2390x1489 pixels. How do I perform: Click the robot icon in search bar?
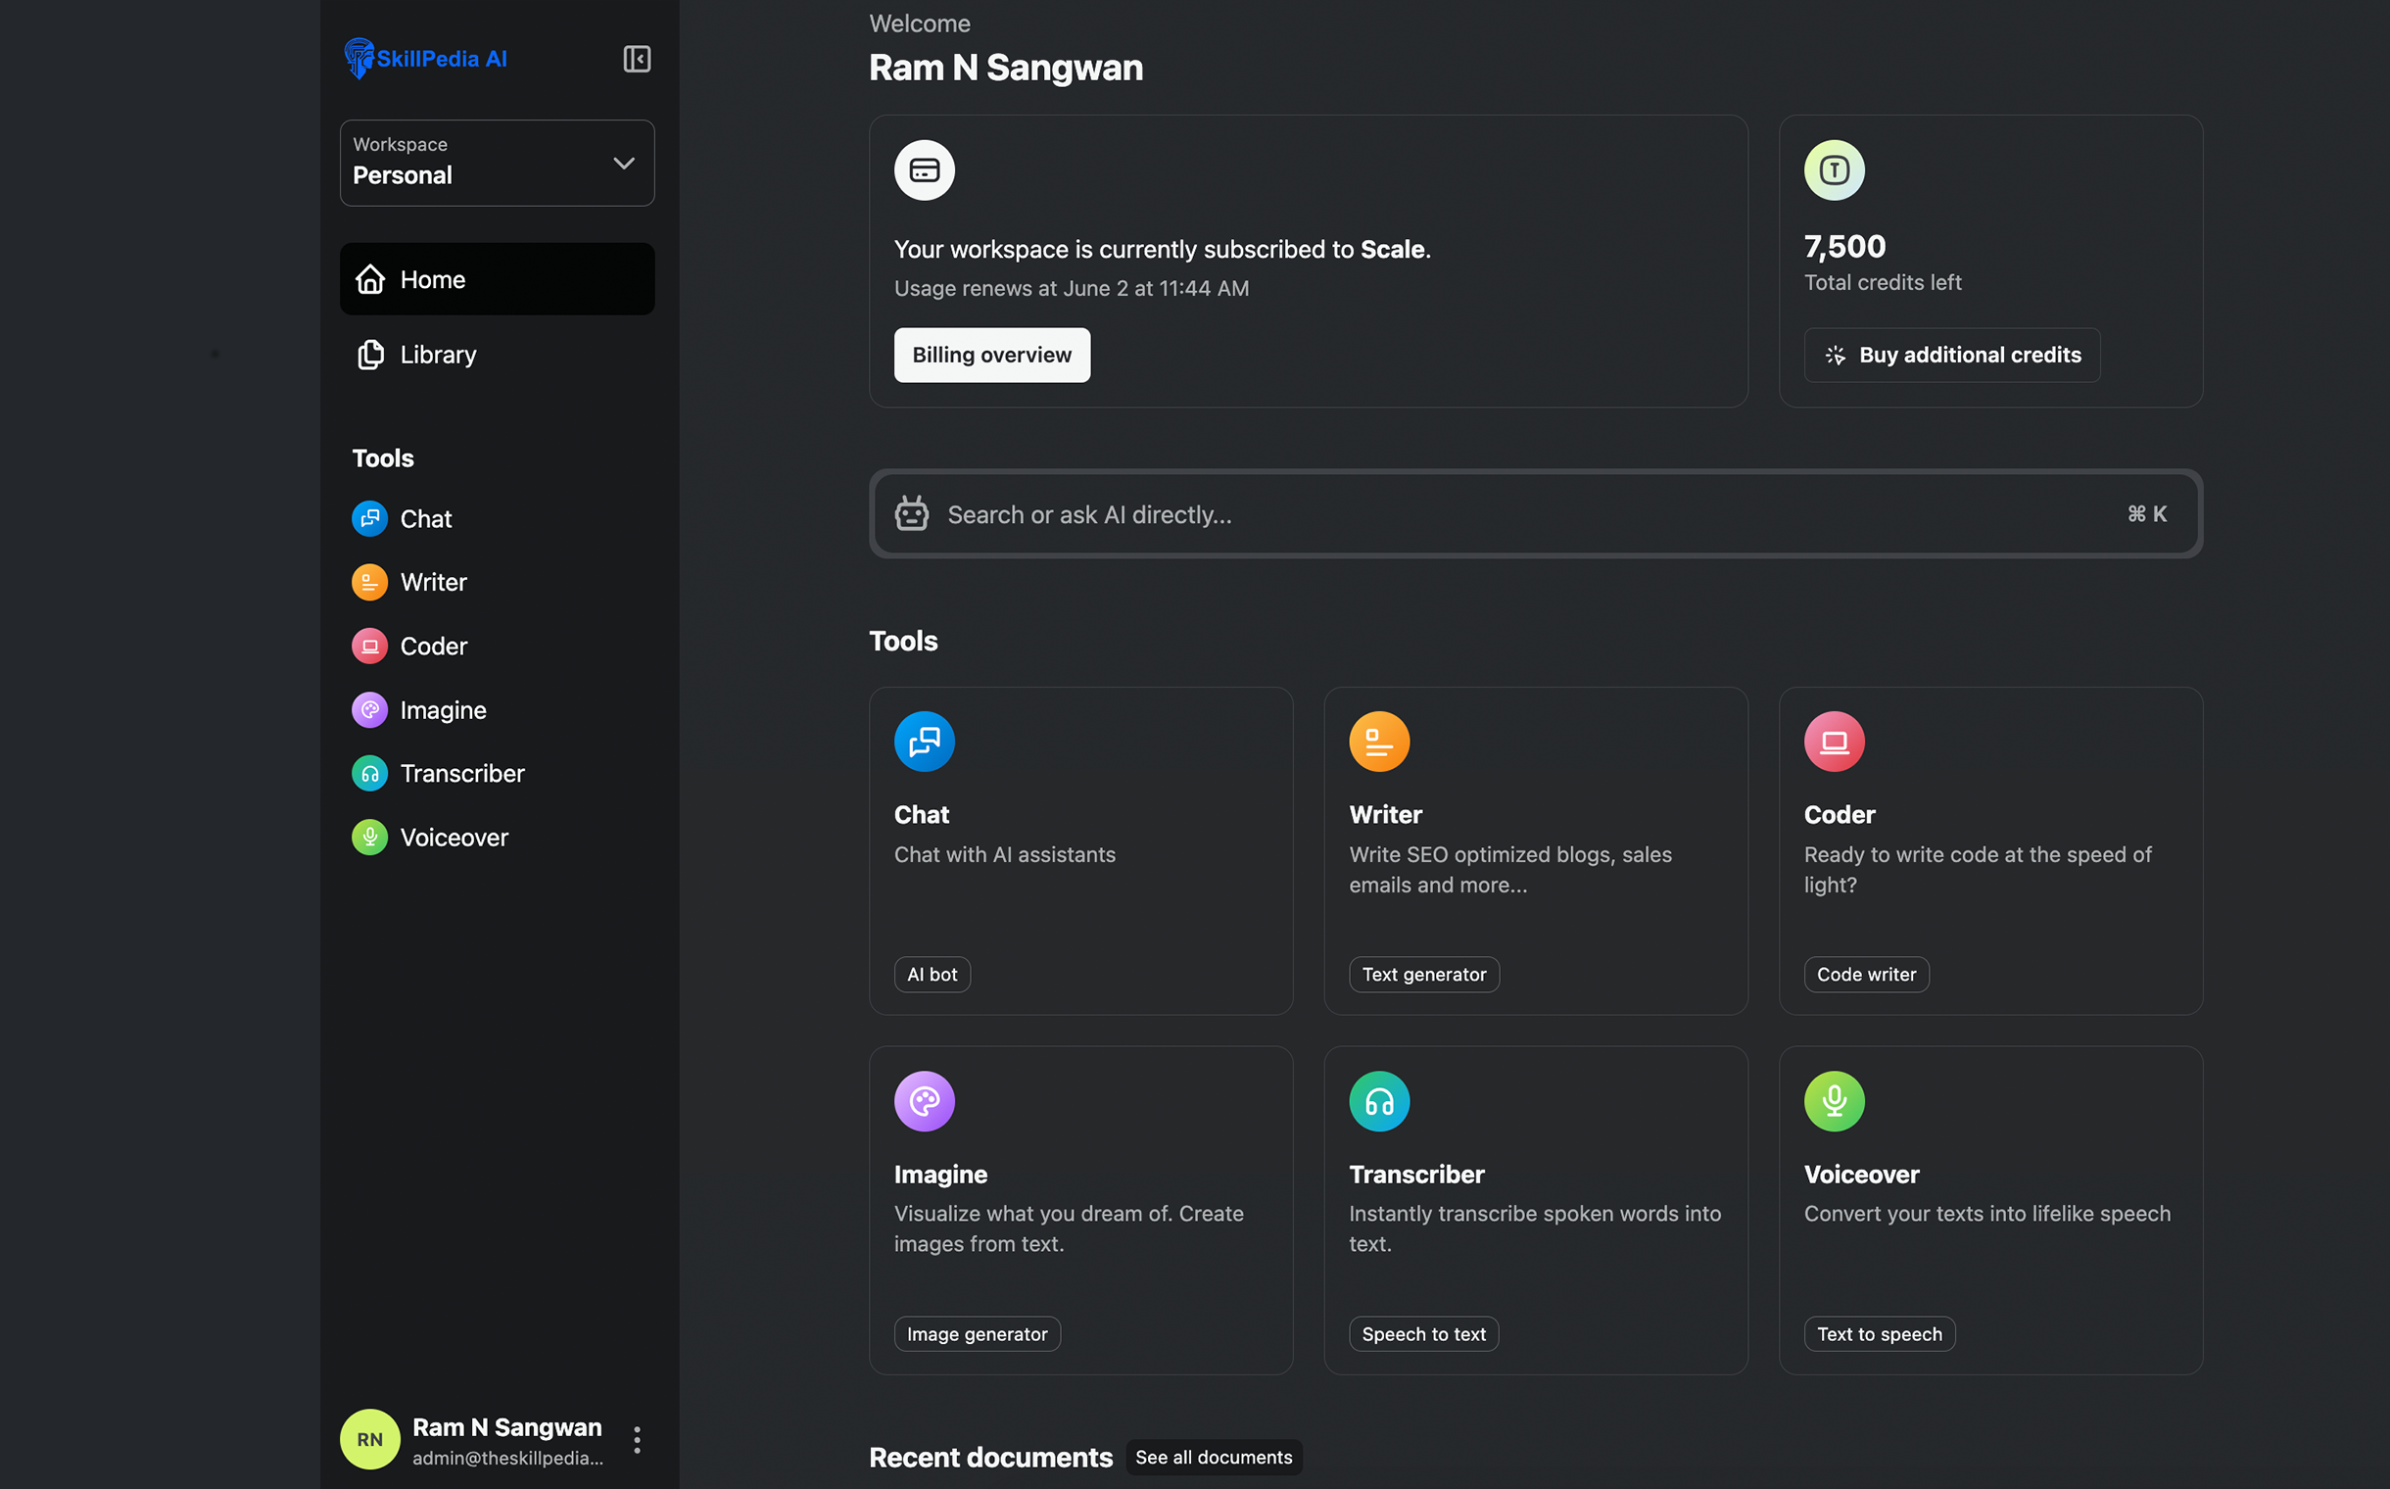coord(911,514)
